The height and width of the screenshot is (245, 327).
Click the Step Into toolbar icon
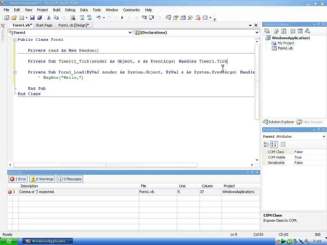(x=144, y=18)
